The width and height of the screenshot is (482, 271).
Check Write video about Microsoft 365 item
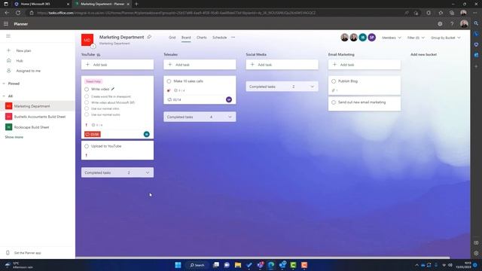coord(87,102)
